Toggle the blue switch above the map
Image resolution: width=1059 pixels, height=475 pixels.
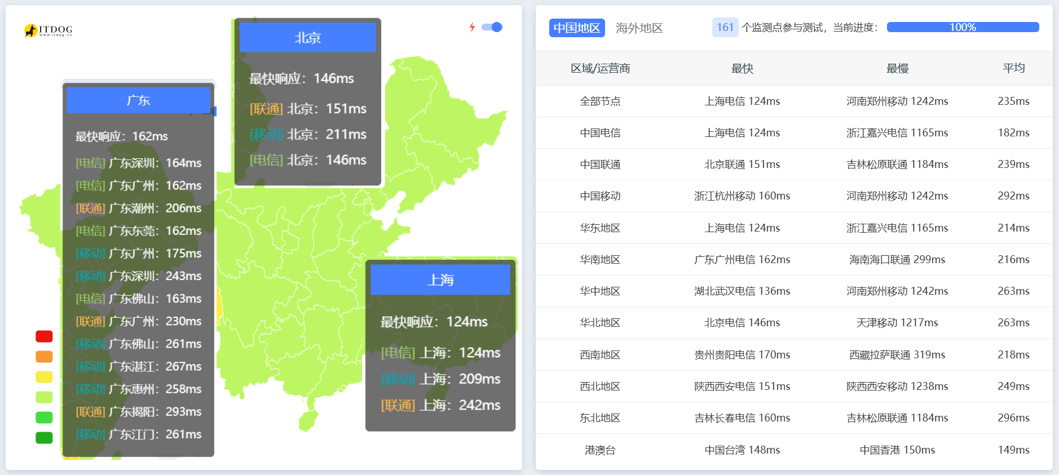(x=492, y=27)
